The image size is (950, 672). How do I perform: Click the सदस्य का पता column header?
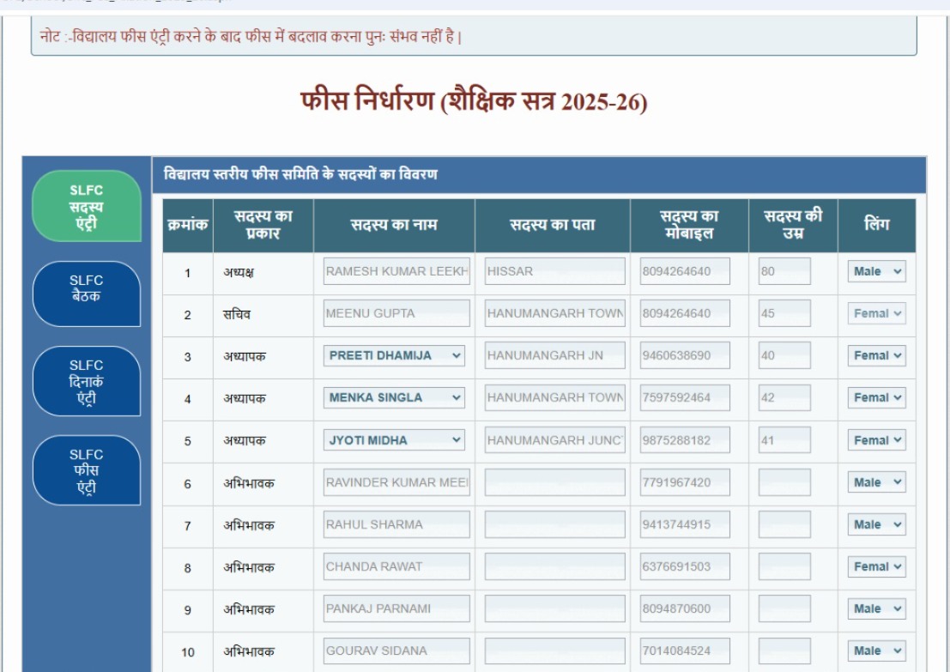[x=553, y=226]
